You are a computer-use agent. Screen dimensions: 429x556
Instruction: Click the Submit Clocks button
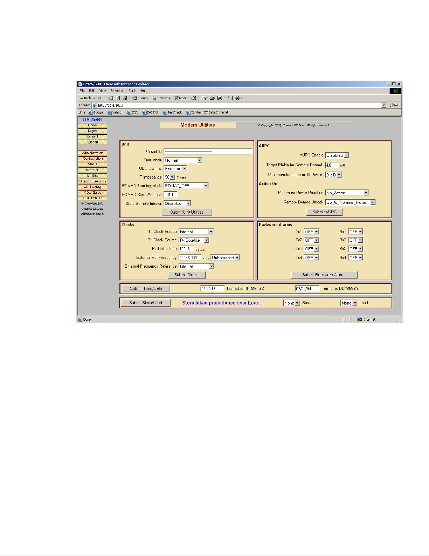pos(187,275)
